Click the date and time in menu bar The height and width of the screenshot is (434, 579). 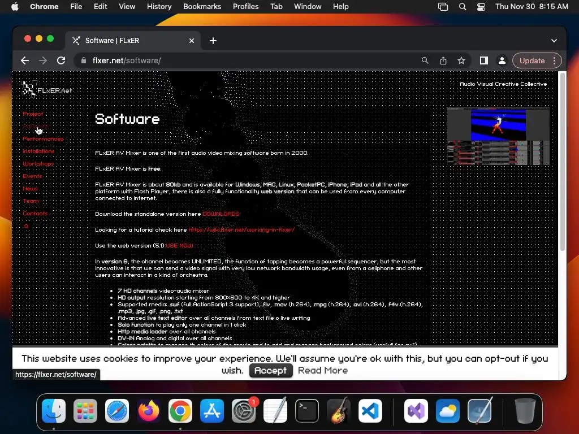click(x=532, y=6)
